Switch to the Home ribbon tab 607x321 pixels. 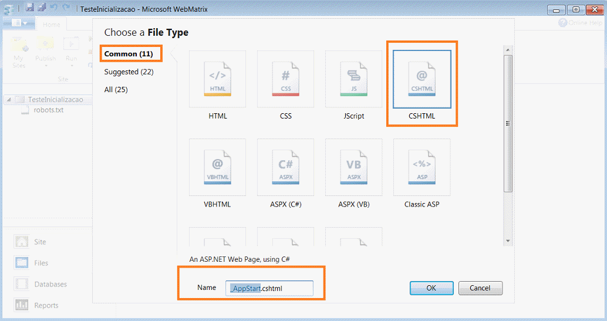[51, 25]
